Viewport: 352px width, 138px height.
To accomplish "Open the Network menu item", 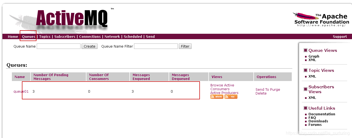I will coord(112,37).
